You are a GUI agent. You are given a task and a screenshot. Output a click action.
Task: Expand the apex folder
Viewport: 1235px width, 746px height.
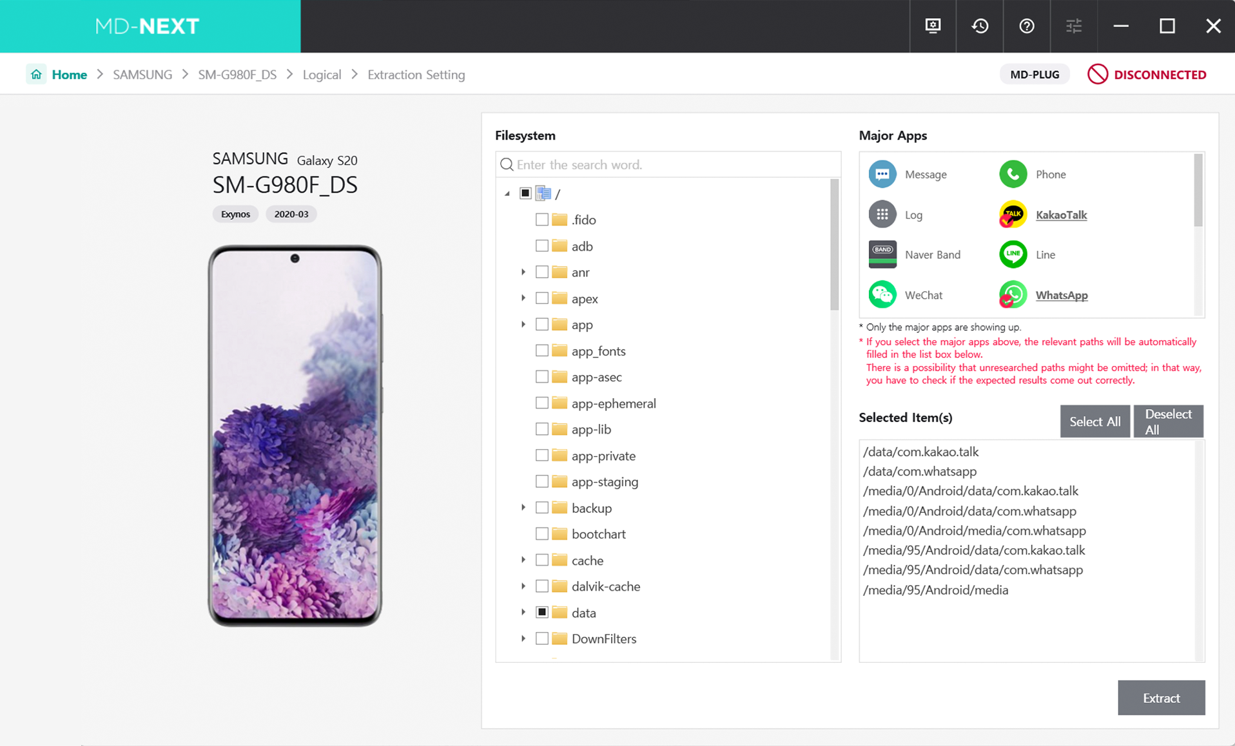[523, 298]
